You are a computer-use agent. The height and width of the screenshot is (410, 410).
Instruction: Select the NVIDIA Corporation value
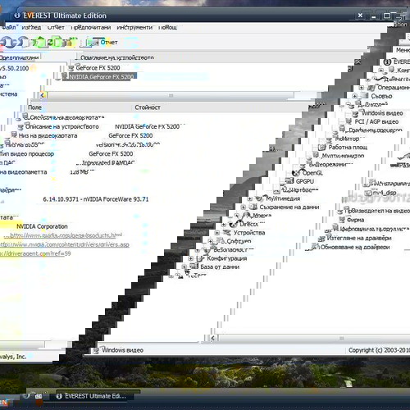[42, 226]
